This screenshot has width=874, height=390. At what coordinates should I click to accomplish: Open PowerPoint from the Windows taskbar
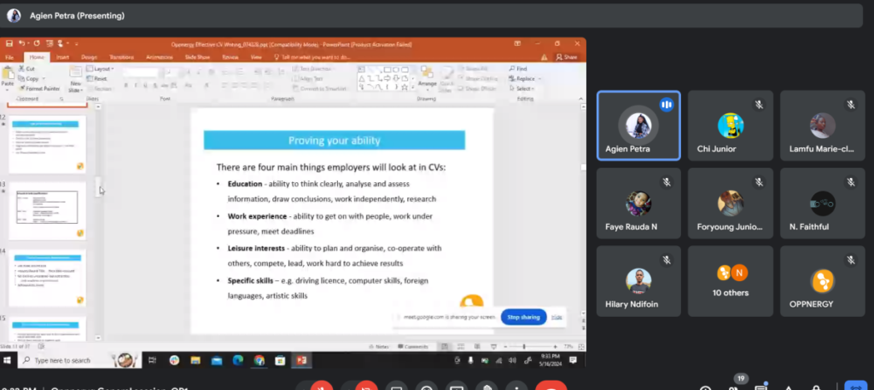(x=300, y=361)
